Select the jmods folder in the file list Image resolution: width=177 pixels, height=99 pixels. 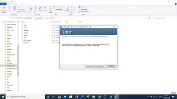point(26,33)
